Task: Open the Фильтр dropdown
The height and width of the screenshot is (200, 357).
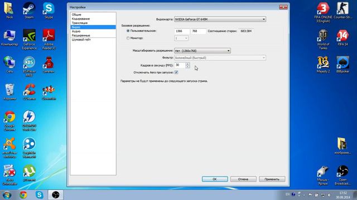Action: (x=220, y=58)
